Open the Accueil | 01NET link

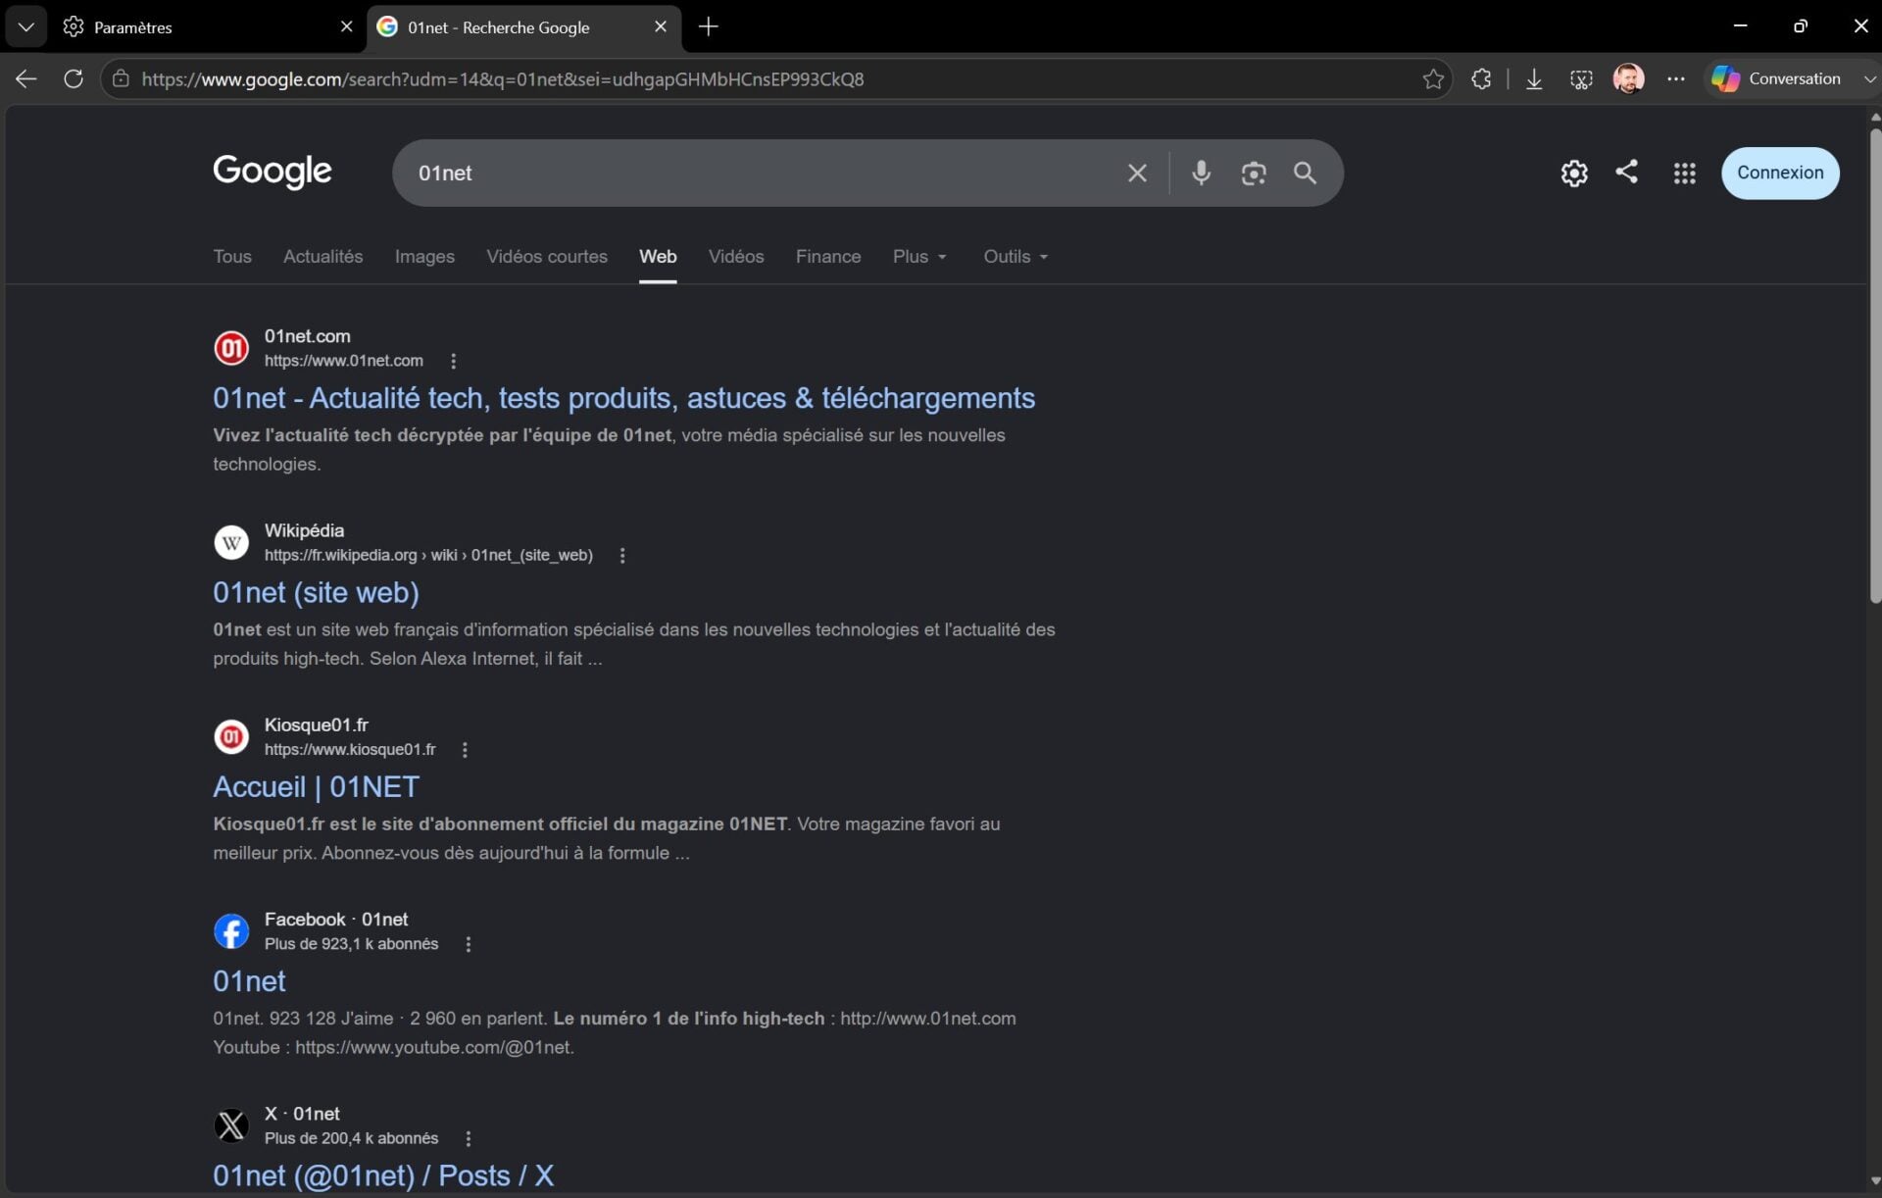pos(316,786)
